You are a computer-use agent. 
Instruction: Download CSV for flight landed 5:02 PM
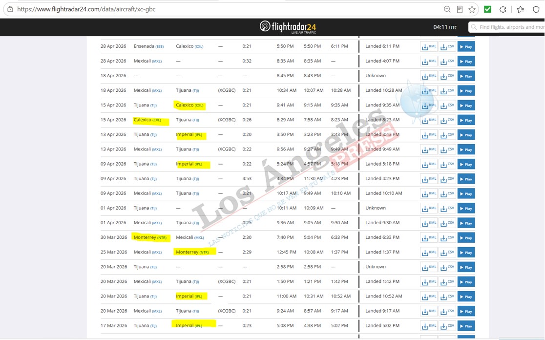447,326
